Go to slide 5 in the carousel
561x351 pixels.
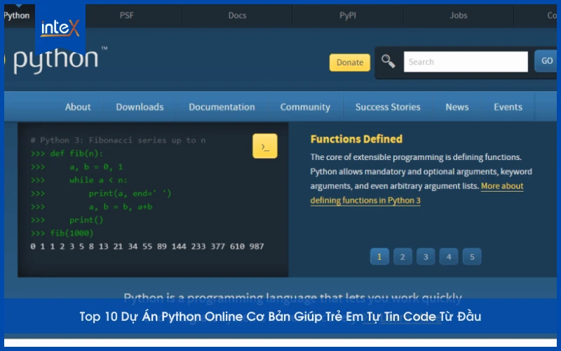coord(472,256)
